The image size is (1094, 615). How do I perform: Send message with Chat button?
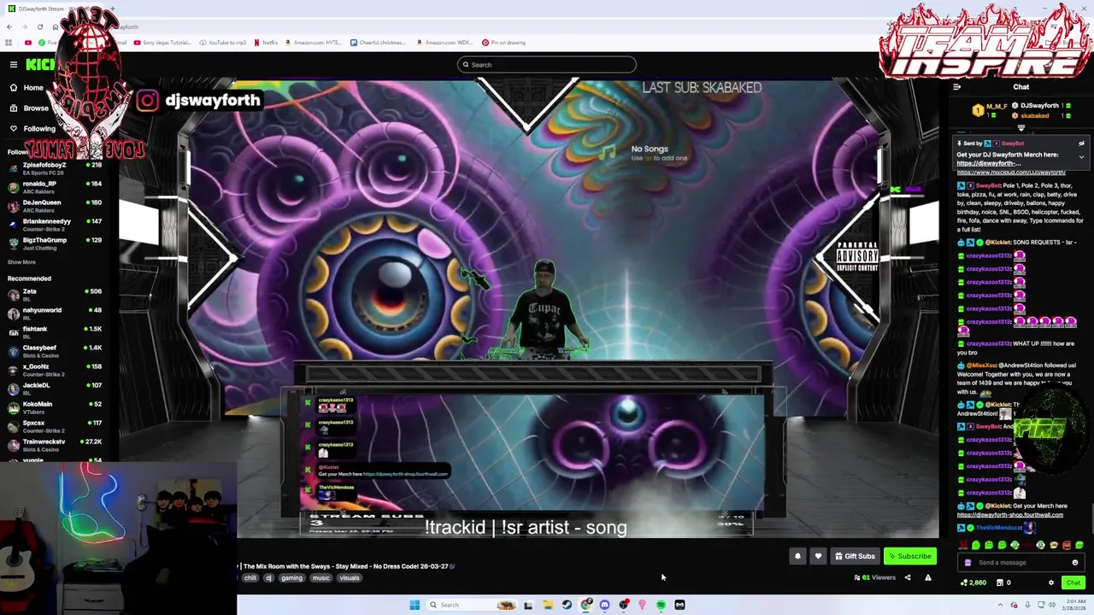[1073, 583]
